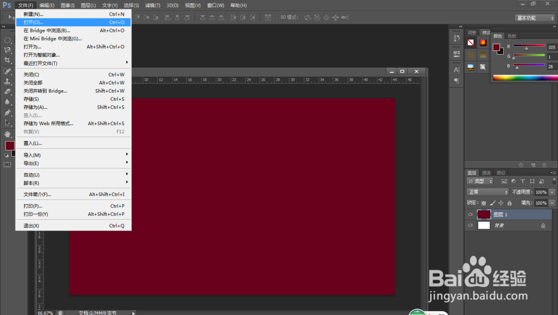Click the R channel slider
This screenshot has height=315, width=558.
coord(529,46)
